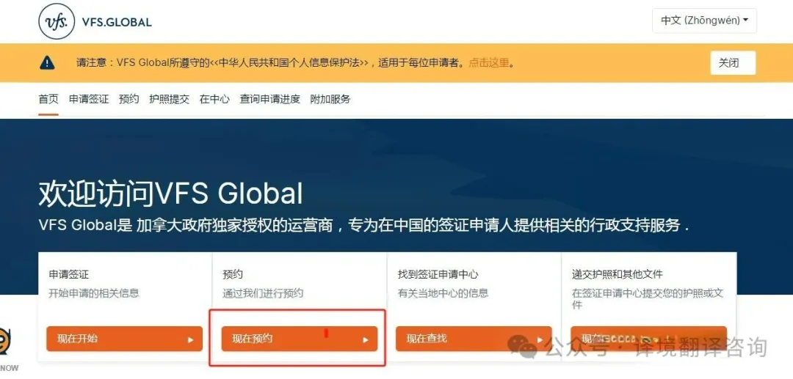
Task: Click the 申请签证 card heading
Action: [x=69, y=274]
